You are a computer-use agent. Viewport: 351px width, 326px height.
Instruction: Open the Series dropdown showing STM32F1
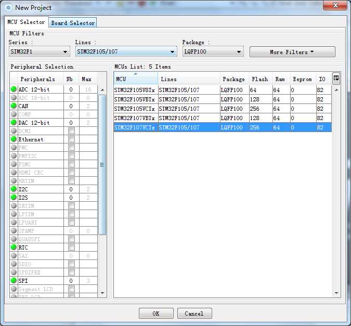[39, 51]
